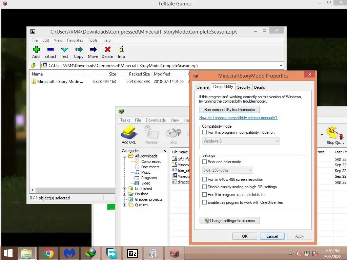The height and width of the screenshot is (260, 347).
Task: Check Enable OneDrive files option
Action: (204, 202)
